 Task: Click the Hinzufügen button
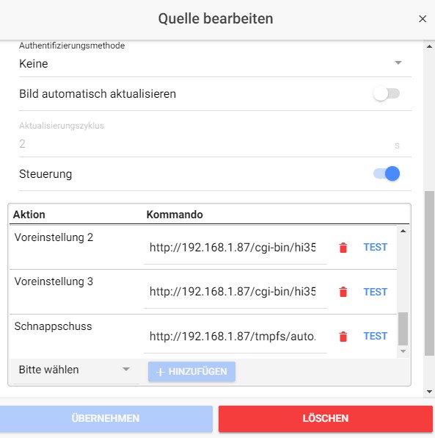pos(191,372)
